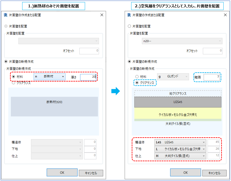
Task: Select 片面壁の新規作成 radio in right dialog
Action: [129, 61]
